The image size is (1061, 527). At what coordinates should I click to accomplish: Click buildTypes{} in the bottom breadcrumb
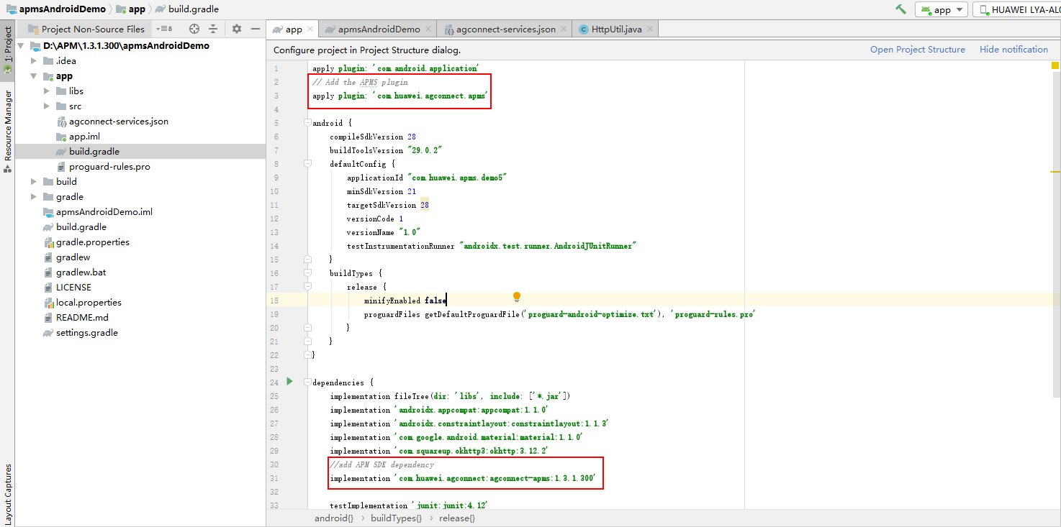point(396,518)
